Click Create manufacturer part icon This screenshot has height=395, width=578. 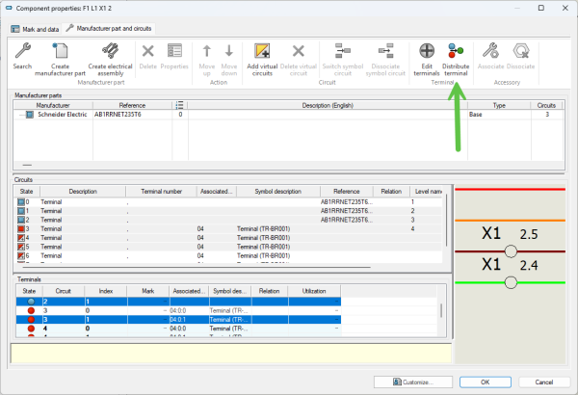[61, 51]
